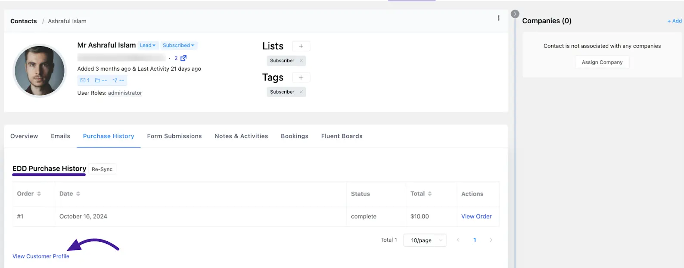
Task: Open the Subscribed status dropdown
Action: pos(178,45)
